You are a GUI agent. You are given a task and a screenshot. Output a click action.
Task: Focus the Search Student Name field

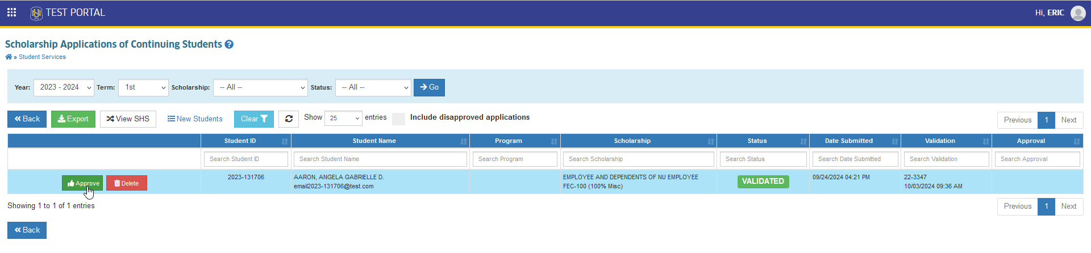[x=380, y=159]
